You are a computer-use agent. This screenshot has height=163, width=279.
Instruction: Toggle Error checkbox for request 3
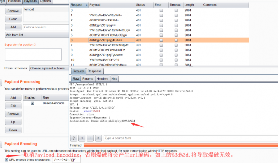coord(161,25)
